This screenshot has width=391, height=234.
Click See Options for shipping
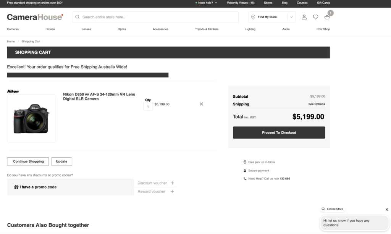317,104
